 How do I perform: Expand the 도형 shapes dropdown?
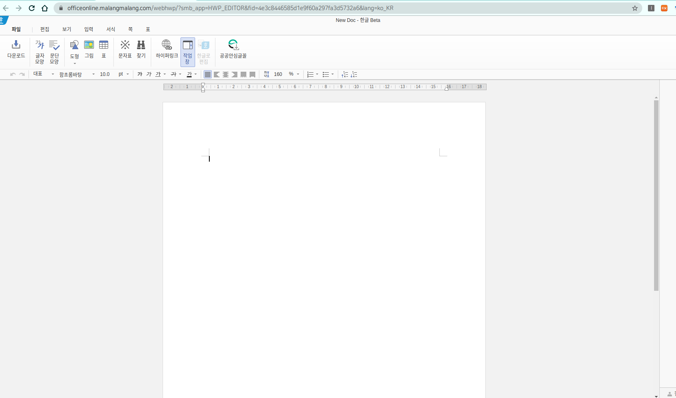[74, 63]
